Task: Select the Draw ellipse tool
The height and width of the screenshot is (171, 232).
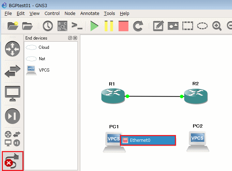Action: tap(202, 26)
